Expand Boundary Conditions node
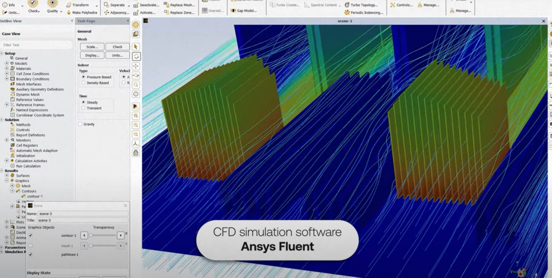The height and width of the screenshot is (278, 552). (x=7, y=79)
